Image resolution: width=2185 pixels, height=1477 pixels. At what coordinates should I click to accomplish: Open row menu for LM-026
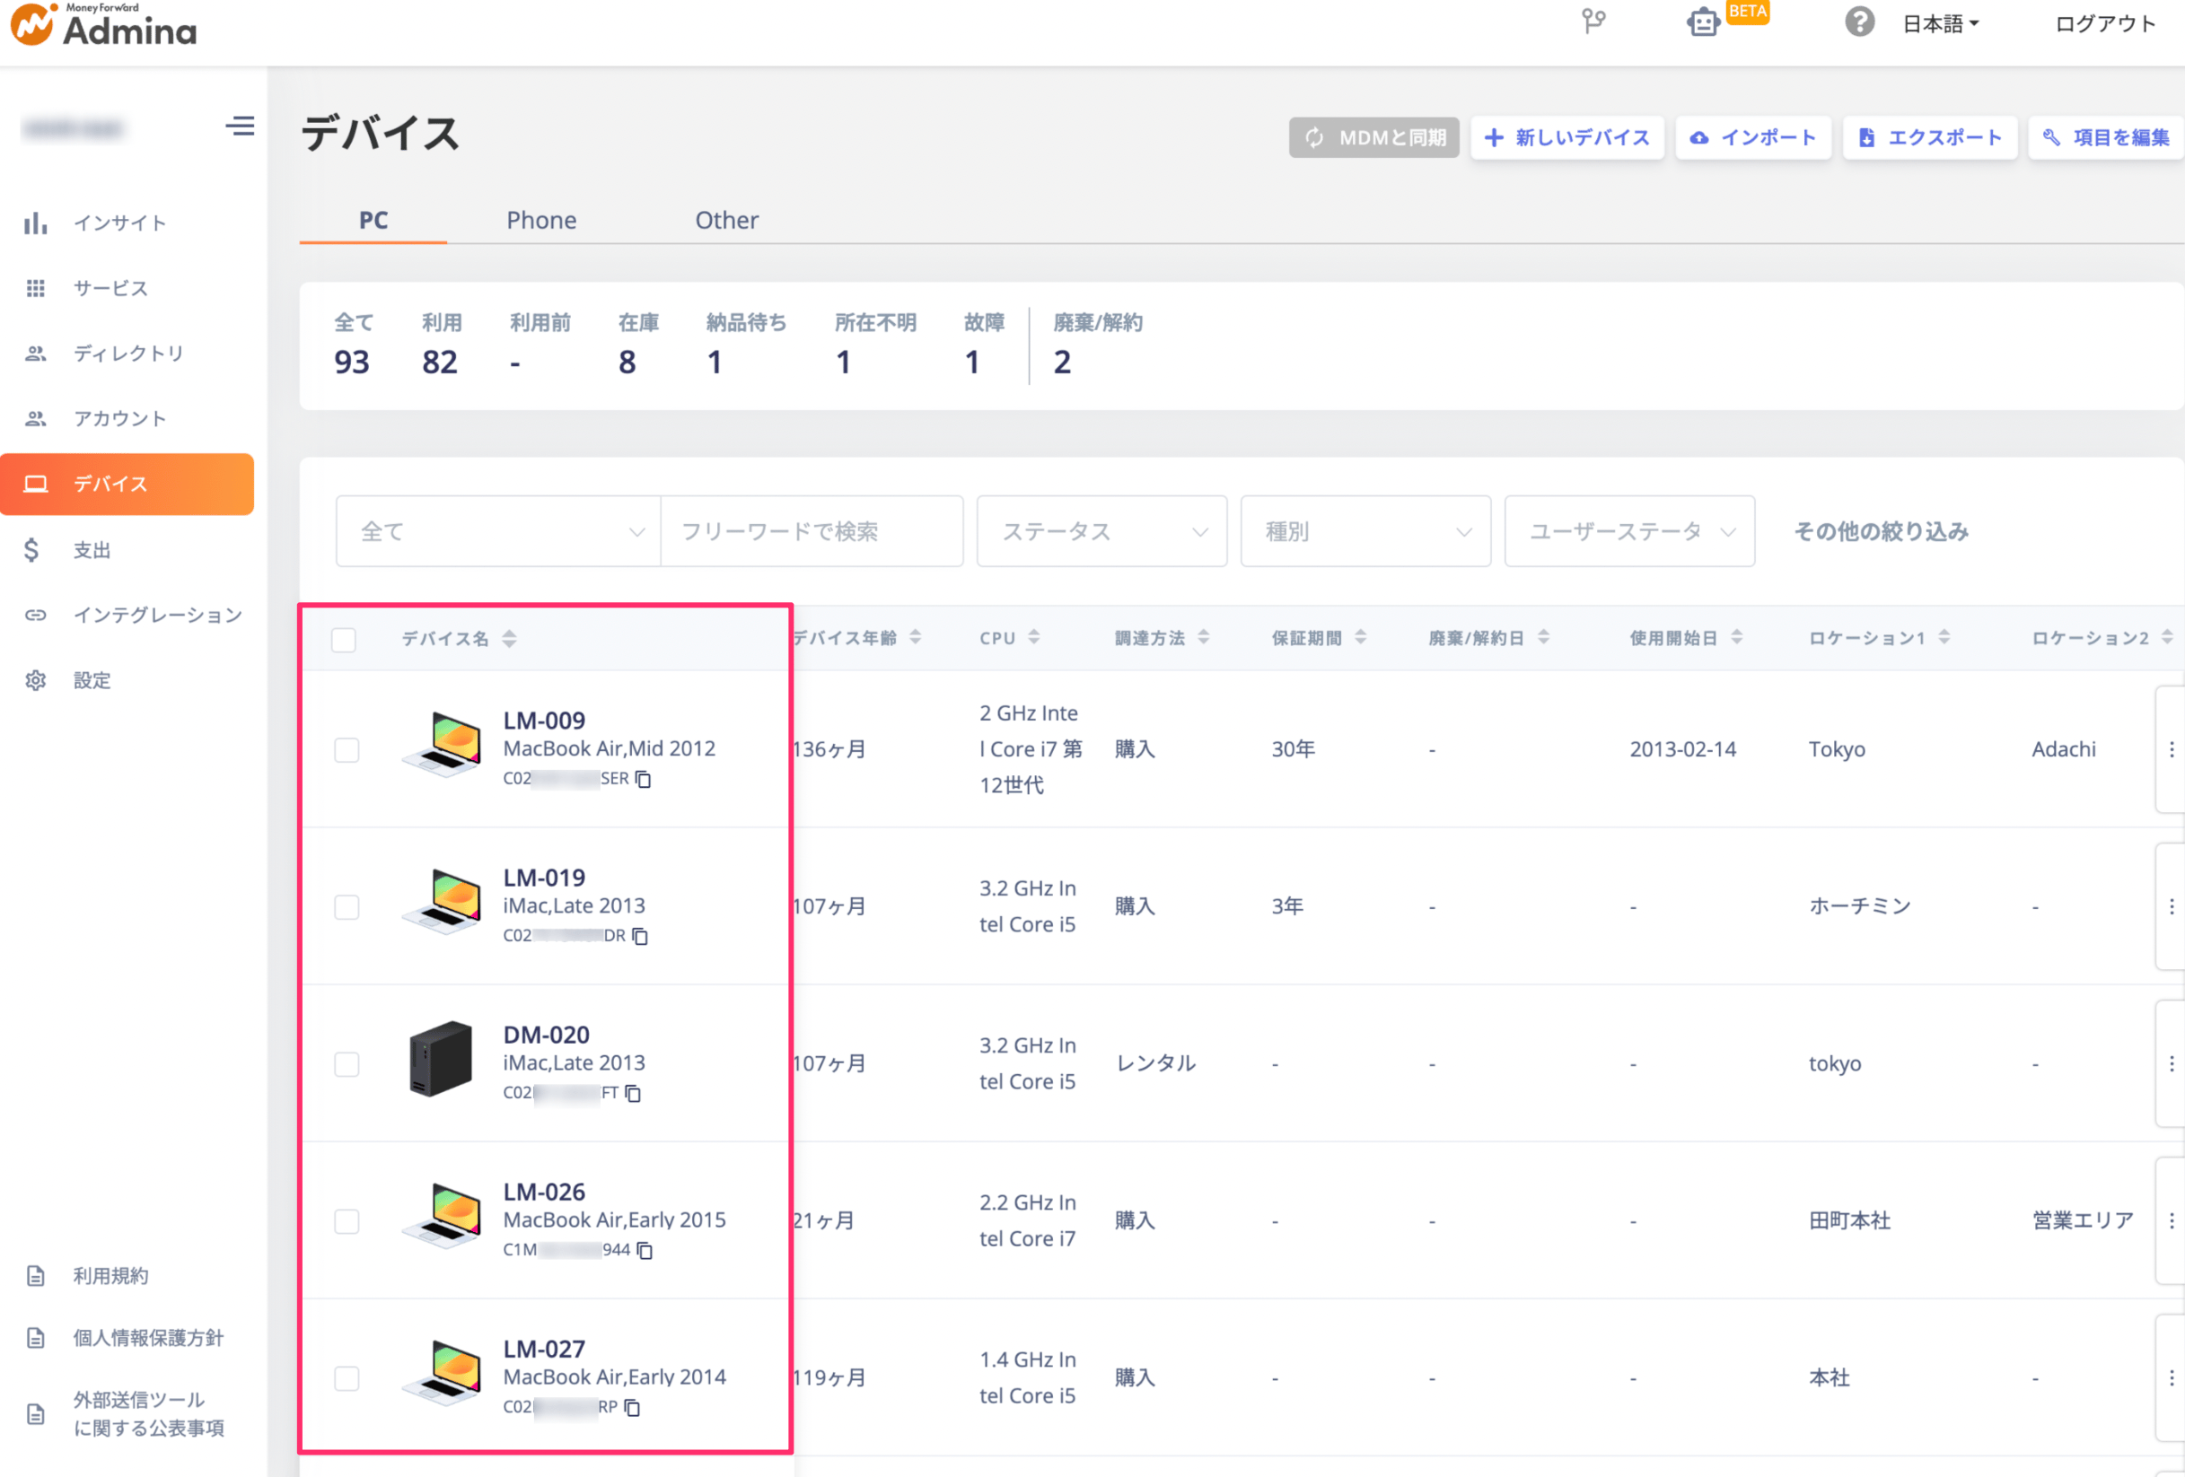pos(2171,1220)
